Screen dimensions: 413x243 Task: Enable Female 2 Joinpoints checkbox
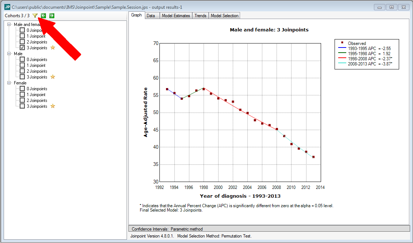22,100
